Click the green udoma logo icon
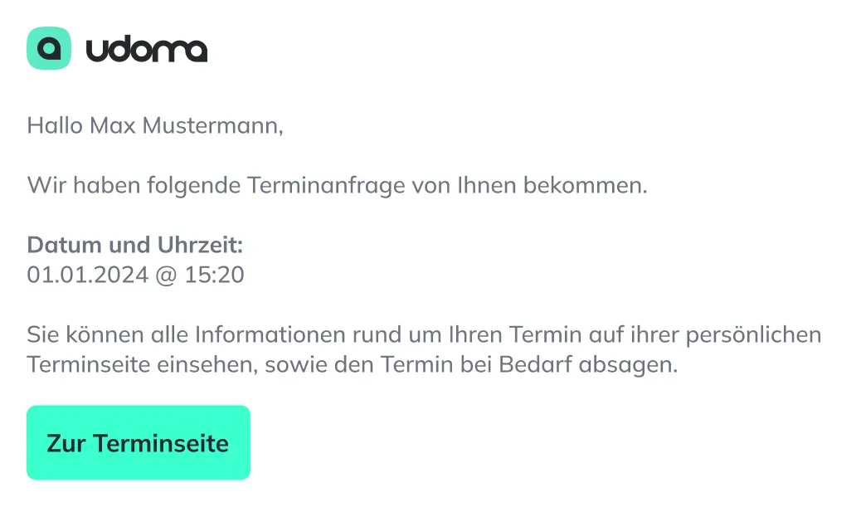The height and width of the screenshot is (507, 861). 49,48
